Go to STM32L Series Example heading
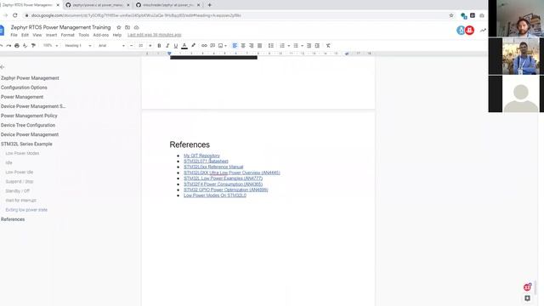 26,144
